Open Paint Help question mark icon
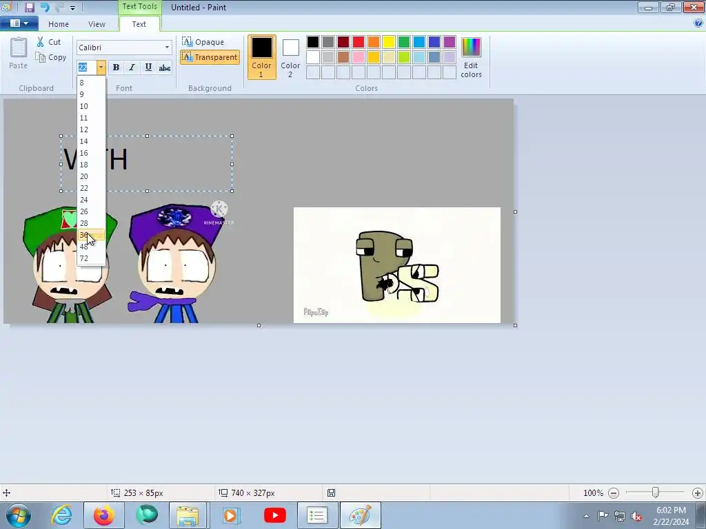706x529 pixels. click(698, 23)
